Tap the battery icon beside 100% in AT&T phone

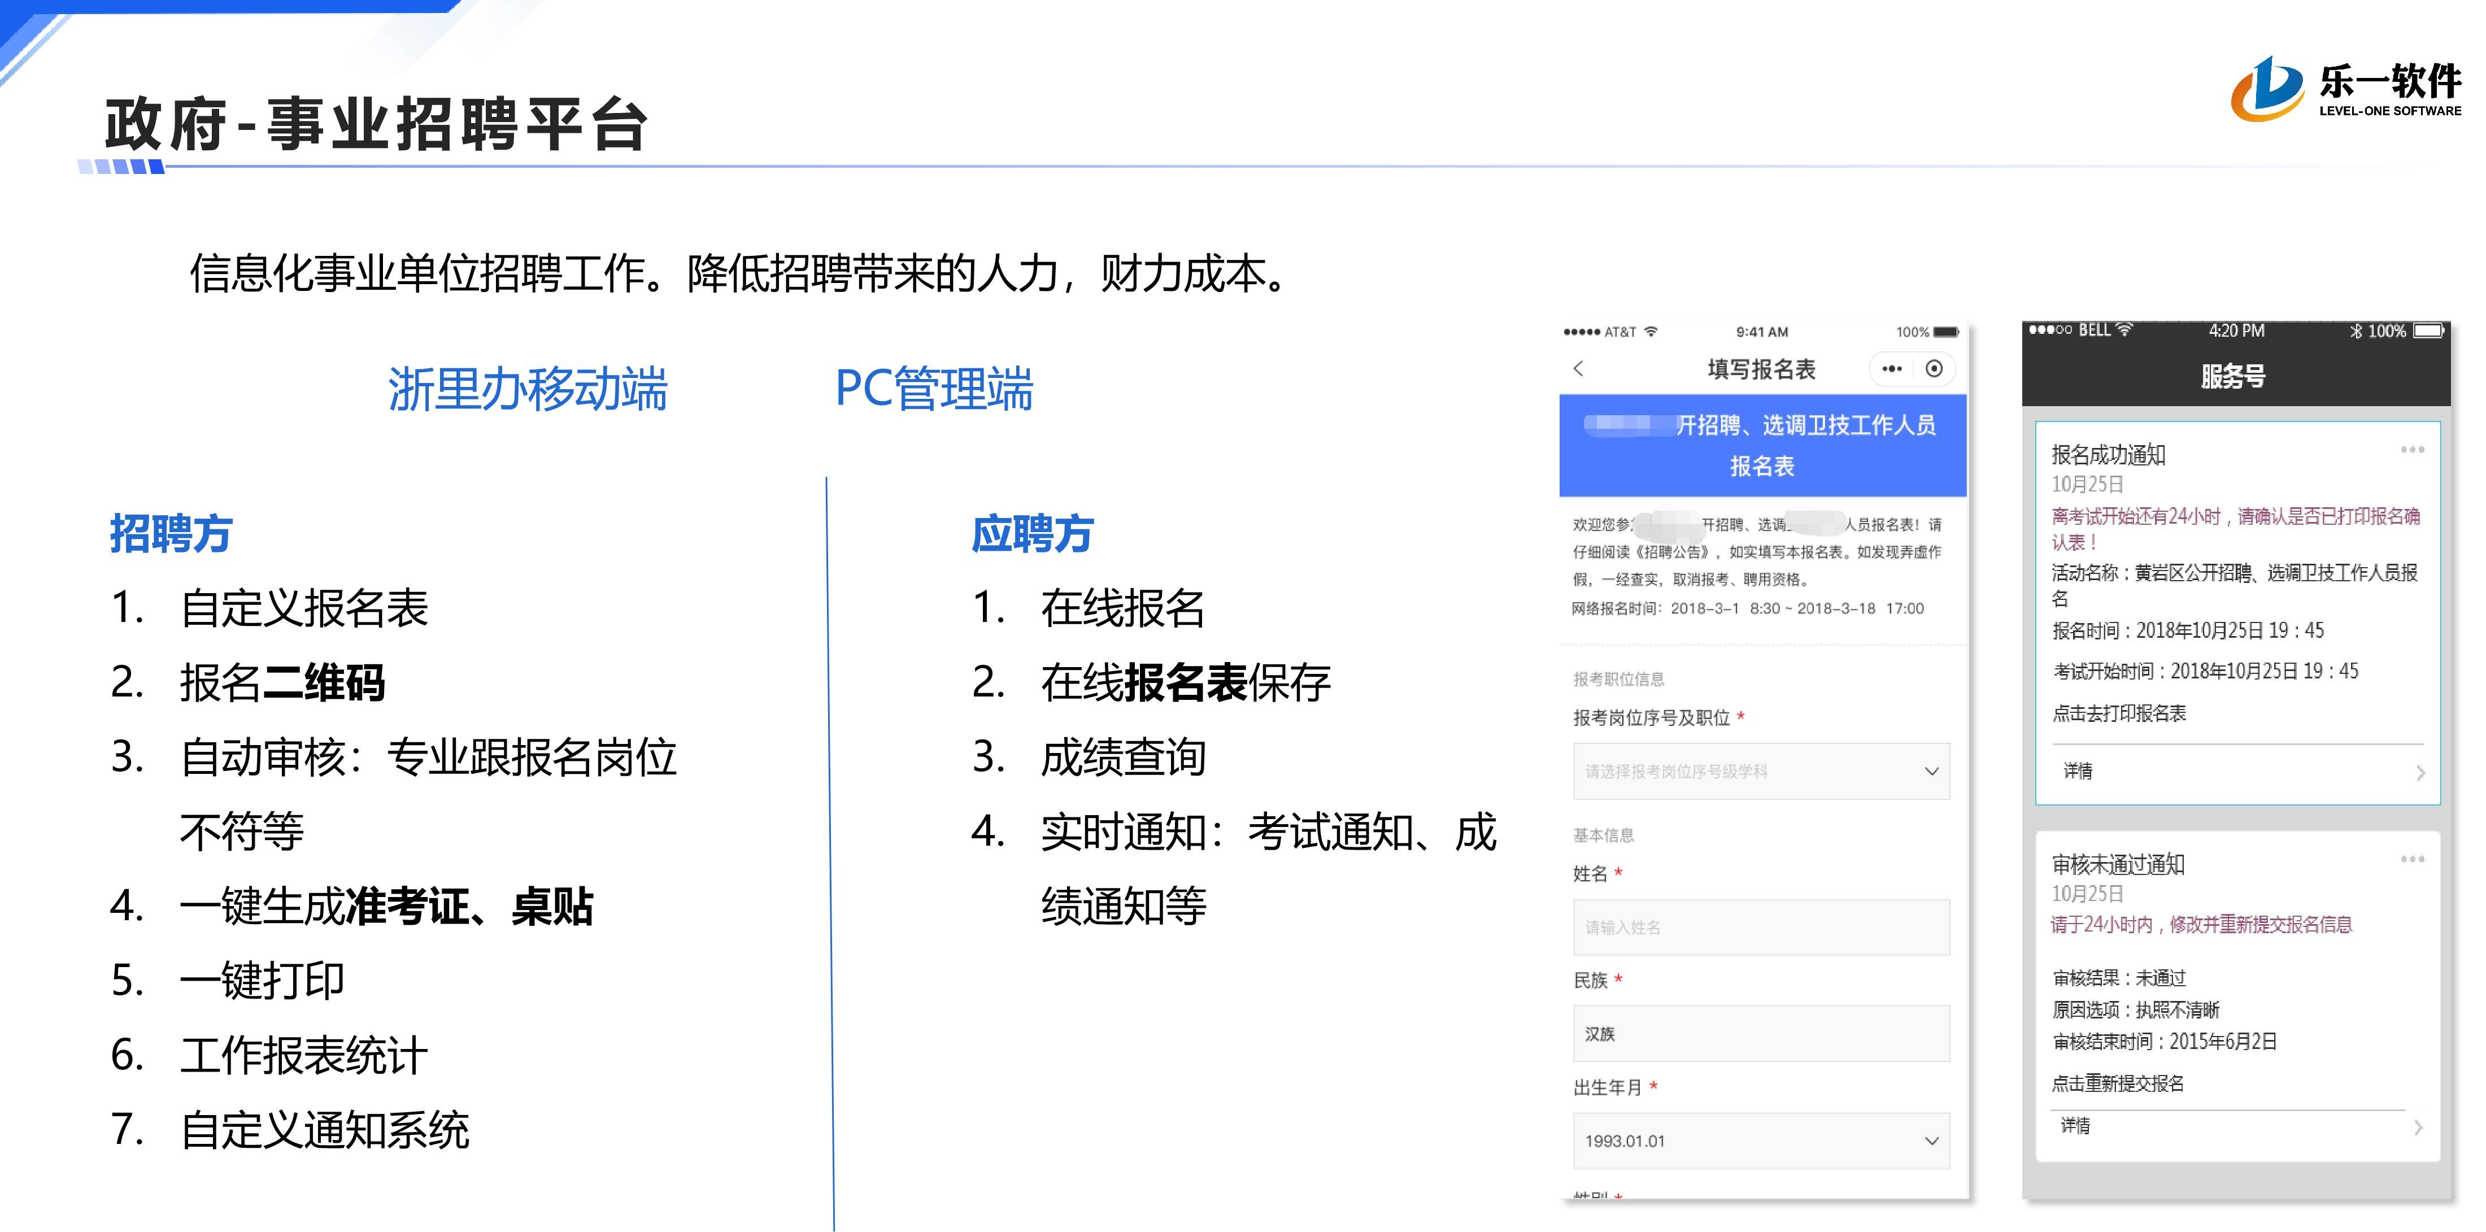(1945, 332)
